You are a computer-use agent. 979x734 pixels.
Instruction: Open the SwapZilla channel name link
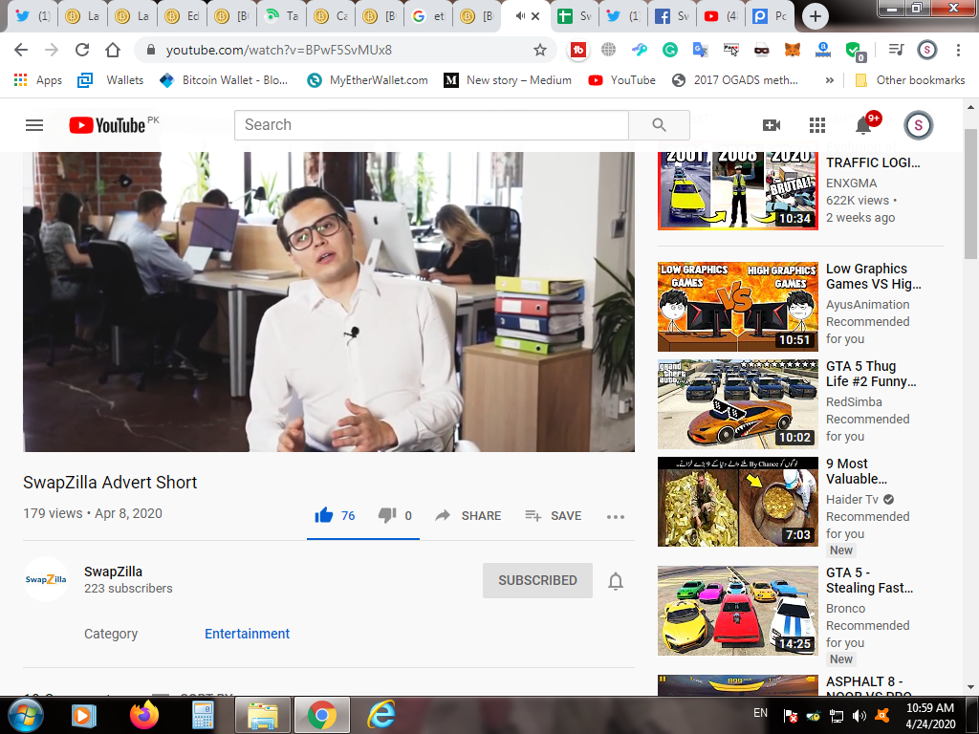click(x=113, y=572)
